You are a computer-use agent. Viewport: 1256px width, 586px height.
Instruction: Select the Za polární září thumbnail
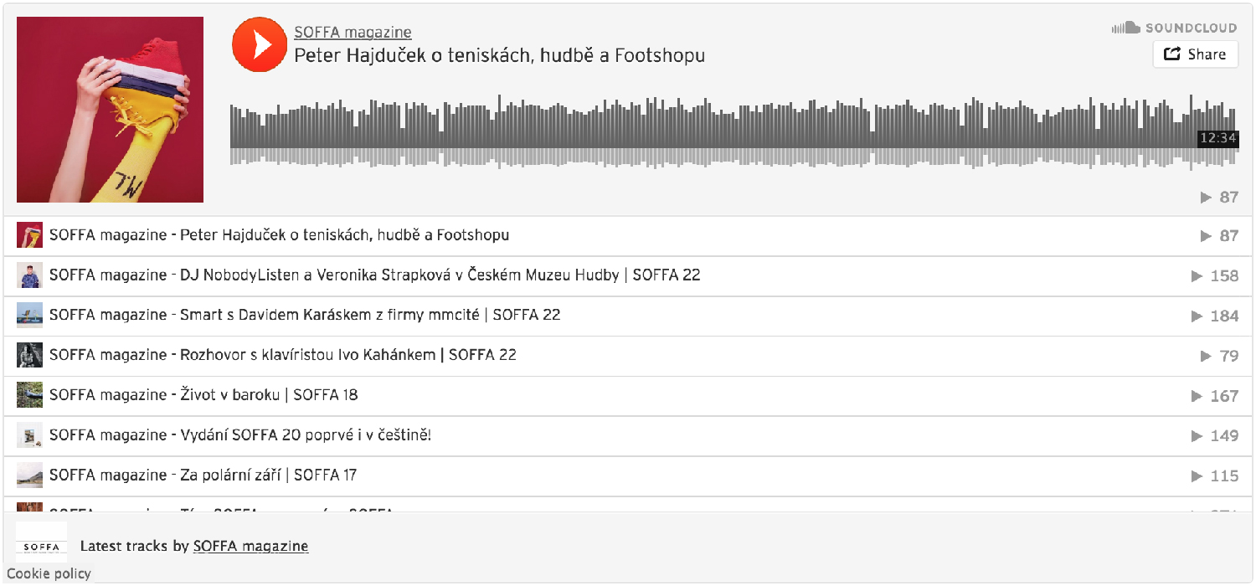(29, 475)
